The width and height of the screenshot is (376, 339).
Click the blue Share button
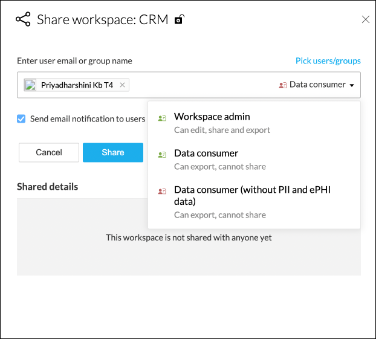point(113,152)
